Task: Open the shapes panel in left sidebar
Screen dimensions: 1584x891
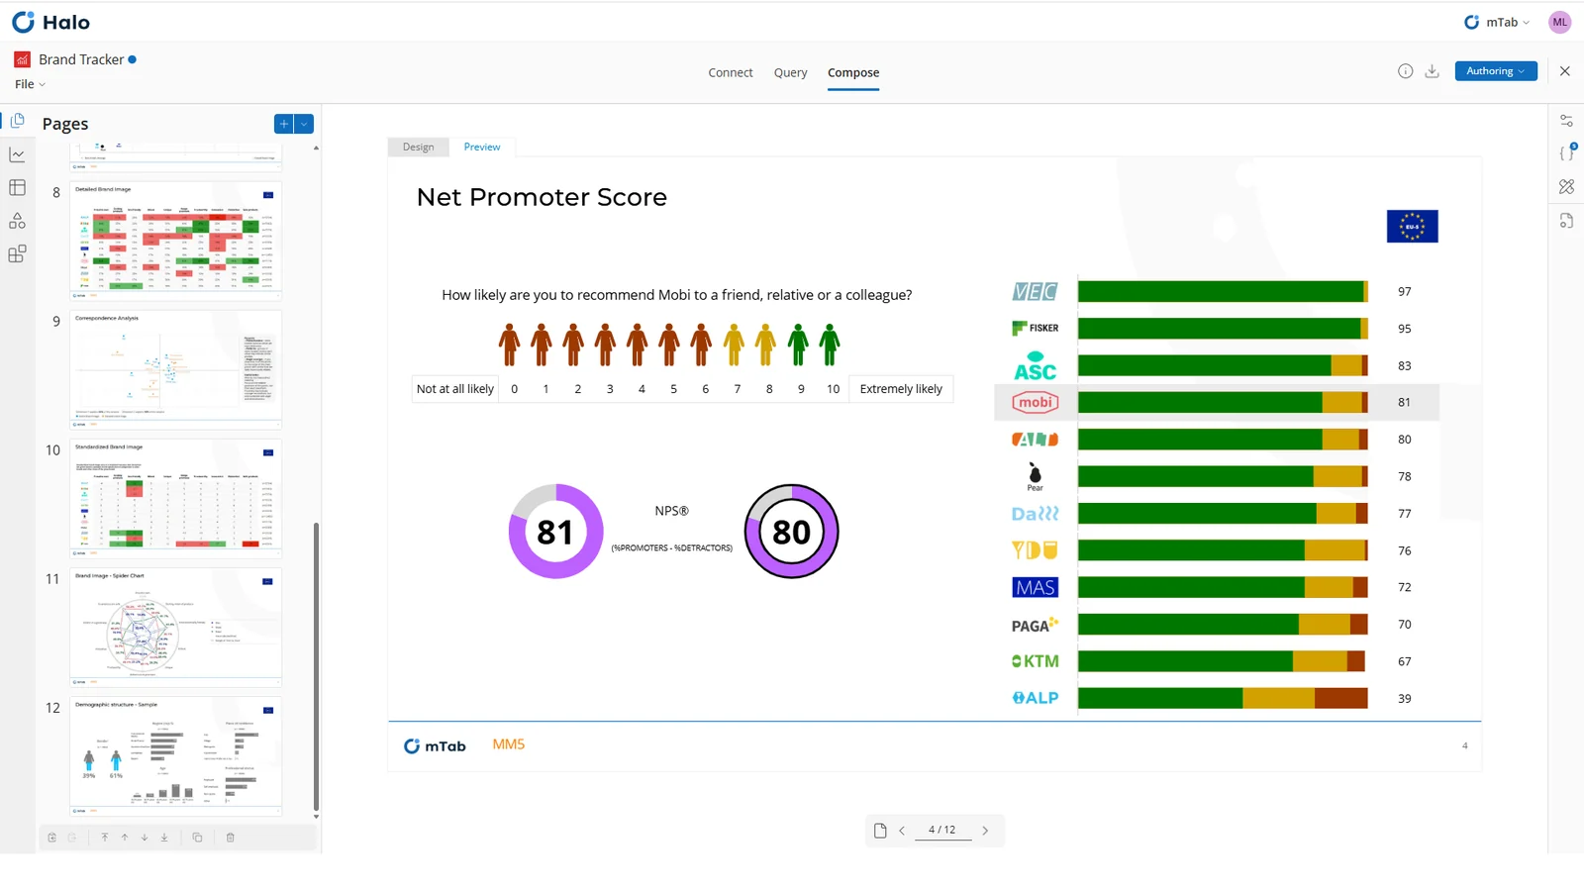Action: click(17, 221)
